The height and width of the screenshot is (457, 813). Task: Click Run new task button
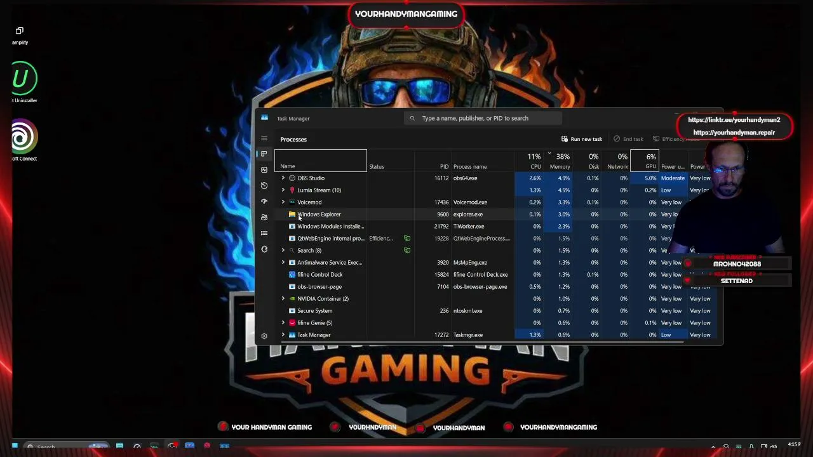(582, 139)
